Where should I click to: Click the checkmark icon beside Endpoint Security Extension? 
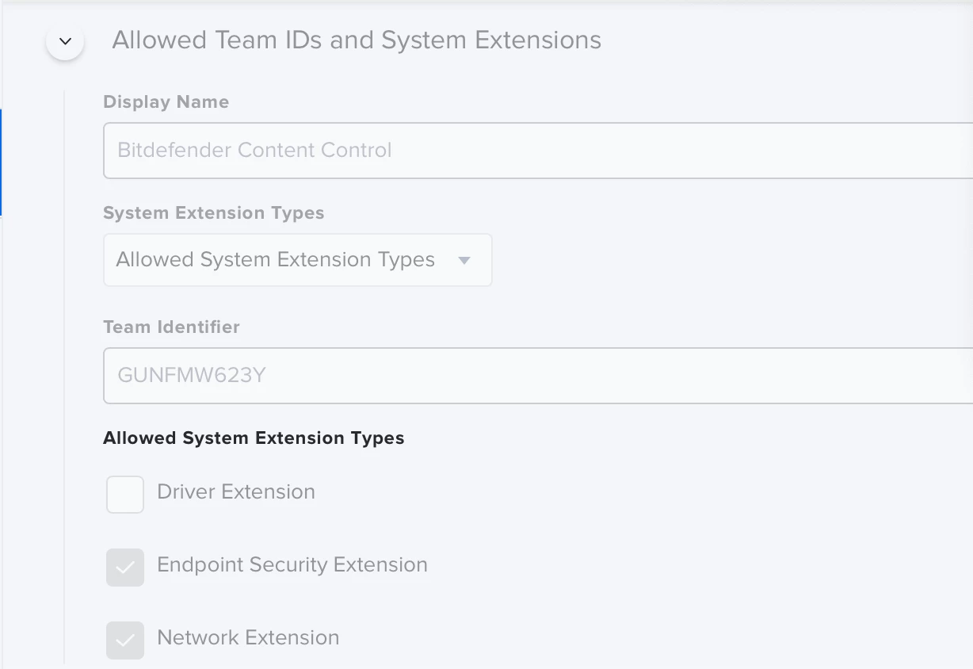[125, 568]
